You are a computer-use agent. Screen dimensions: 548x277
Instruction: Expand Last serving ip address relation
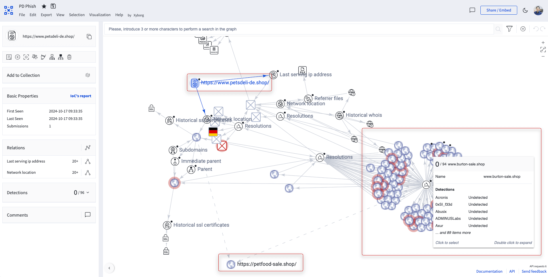tap(88, 161)
